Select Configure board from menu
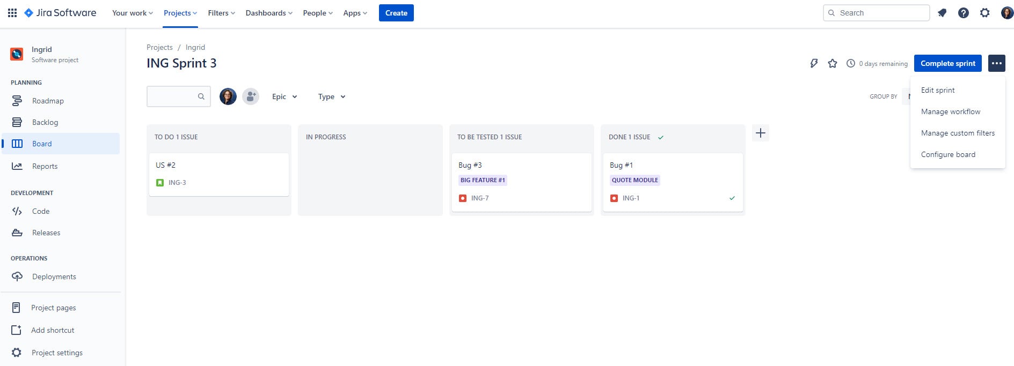Image resolution: width=1014 pixels, height=366 pixels. 958,154
